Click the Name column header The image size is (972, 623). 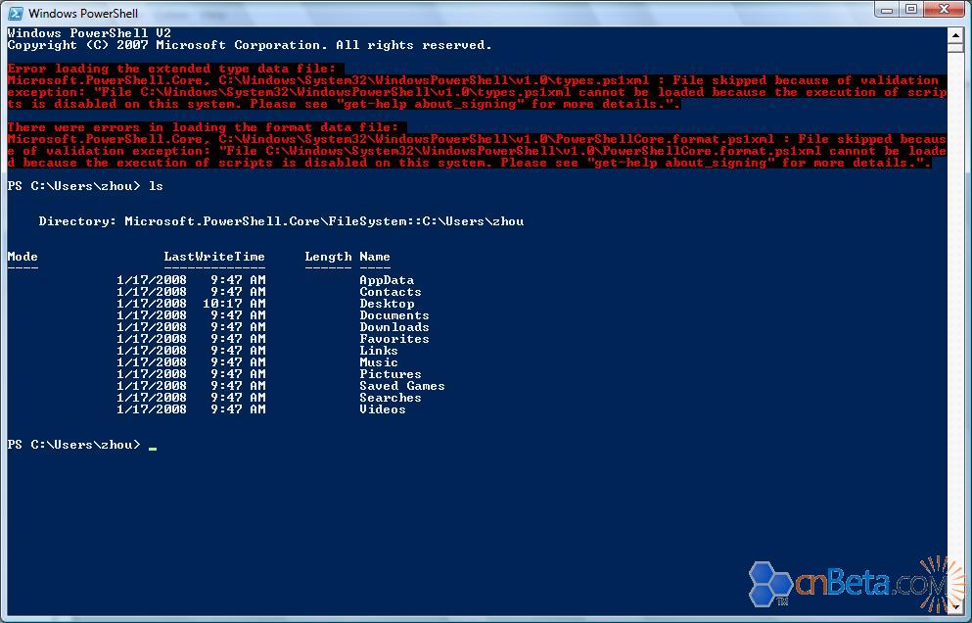tap(374, 257)
